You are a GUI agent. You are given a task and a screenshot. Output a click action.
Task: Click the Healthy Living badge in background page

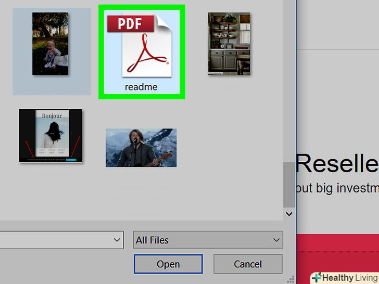[345, 278]
